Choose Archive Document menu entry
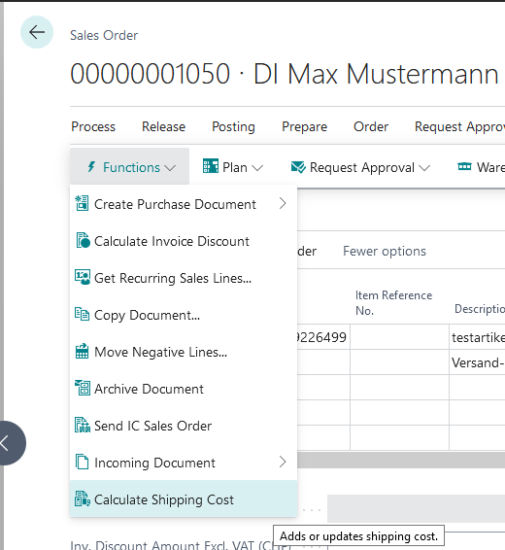Image resolution: width=505 pixels, height=550 pixels. pyautogui.click(x=184, y=389)
